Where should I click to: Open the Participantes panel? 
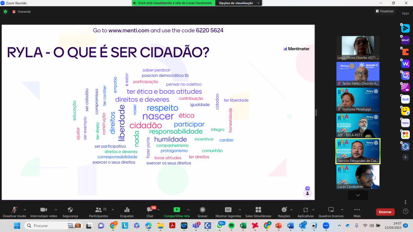click(98, 211)
